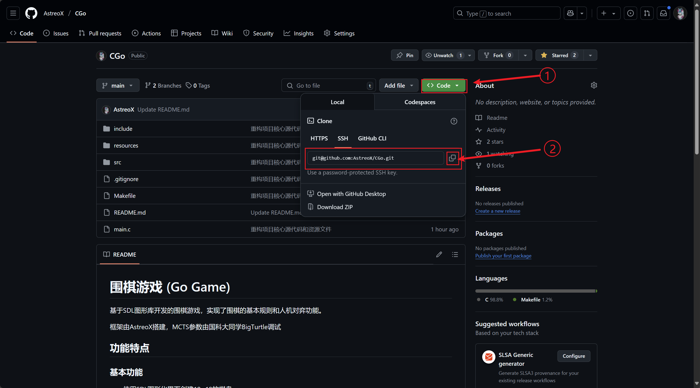Open the issues icon in header

631,13
